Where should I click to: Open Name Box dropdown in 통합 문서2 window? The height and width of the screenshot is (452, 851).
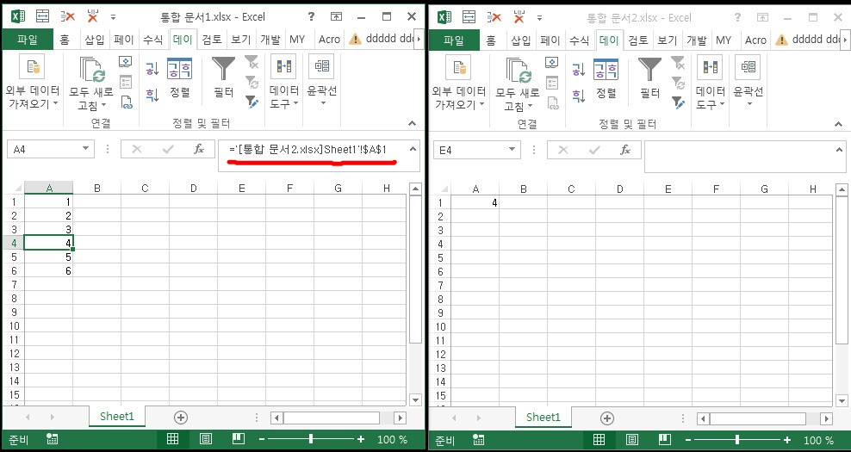click(x=512, y=150)
